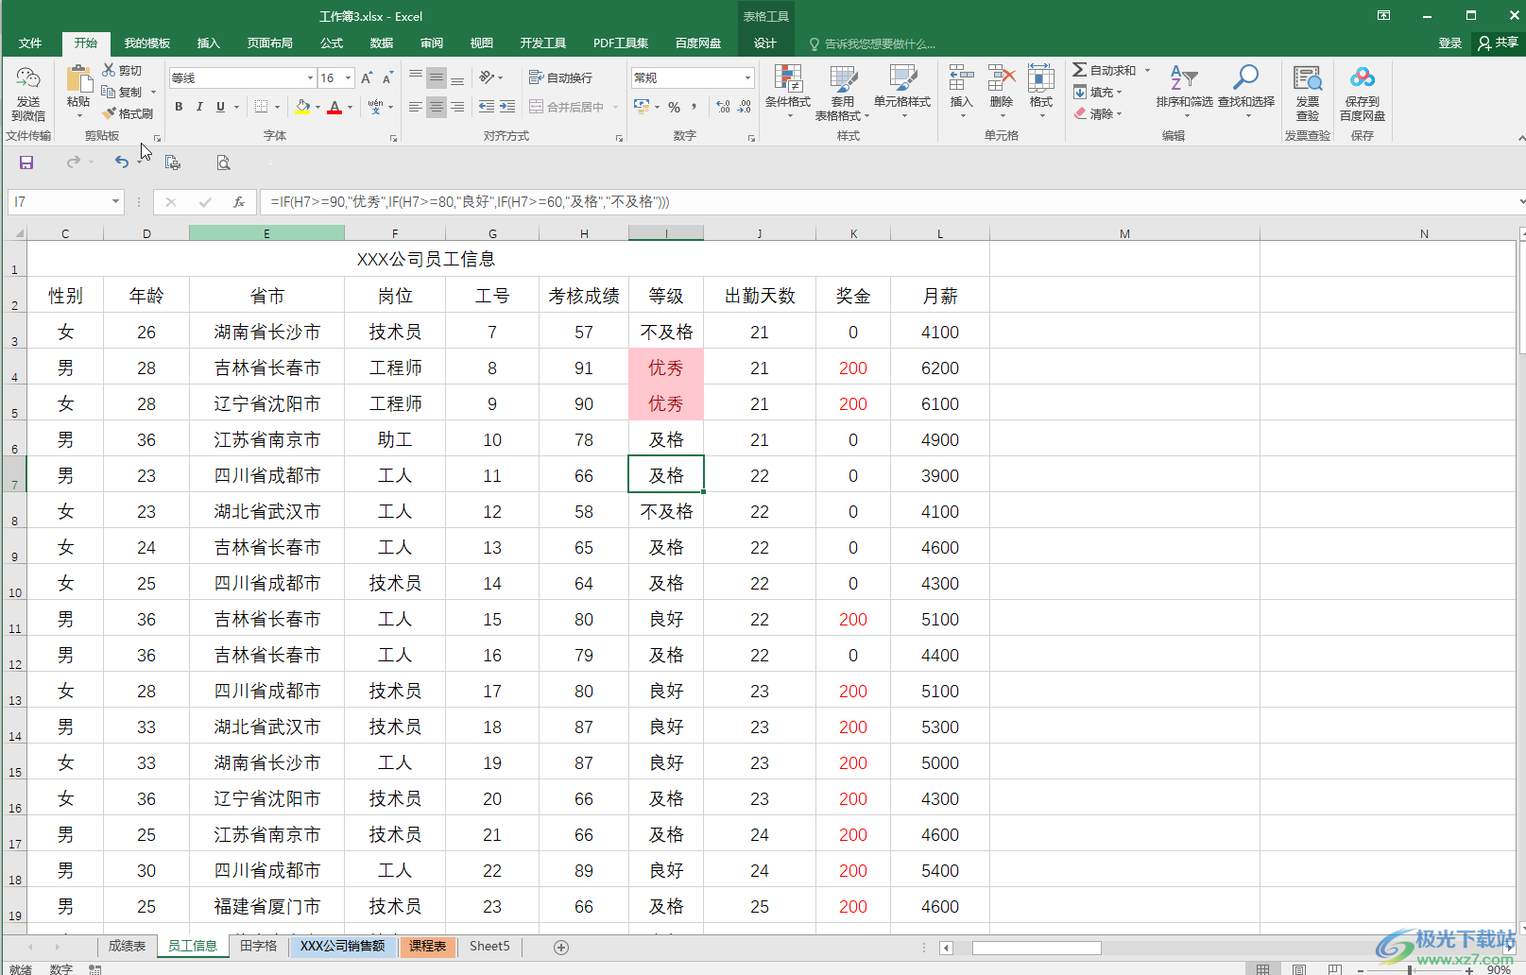Viewport: 1526px width, 975px height.
Task: Switch to the 插入 ribbon tab
Action: (x=208, y=43)
